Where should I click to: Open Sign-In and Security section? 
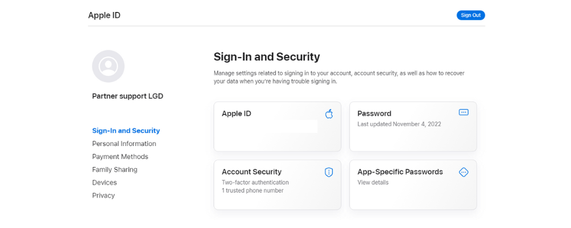(126, 131)
